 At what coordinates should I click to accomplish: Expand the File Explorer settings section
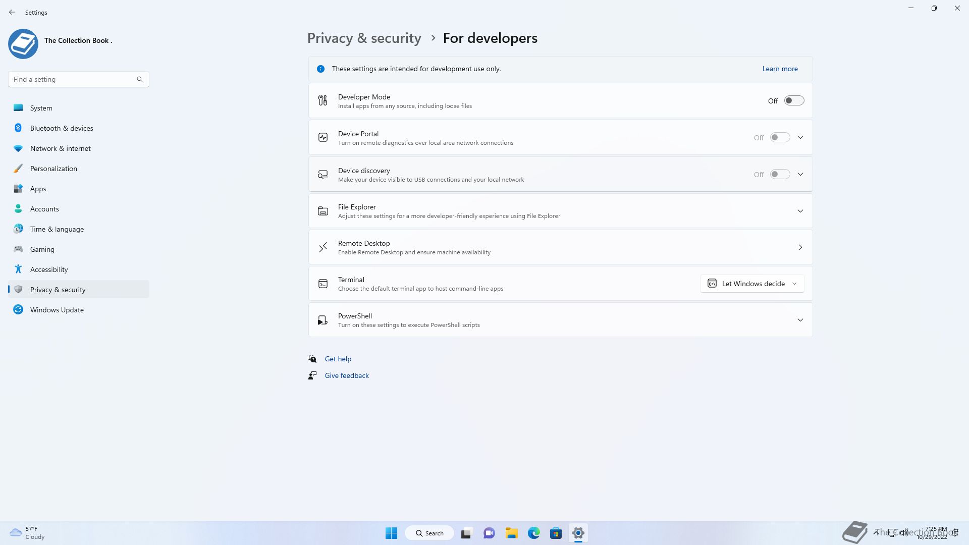point(800,211)
